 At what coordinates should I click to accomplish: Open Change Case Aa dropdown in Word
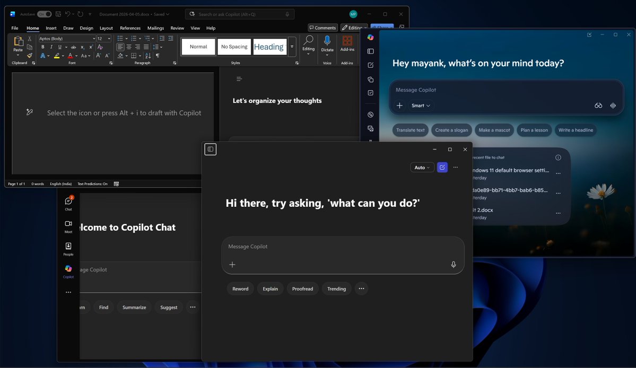tap(84, 56)
